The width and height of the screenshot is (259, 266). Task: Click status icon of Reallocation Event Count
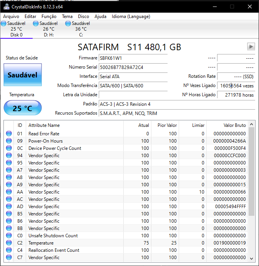click(9, 250)
